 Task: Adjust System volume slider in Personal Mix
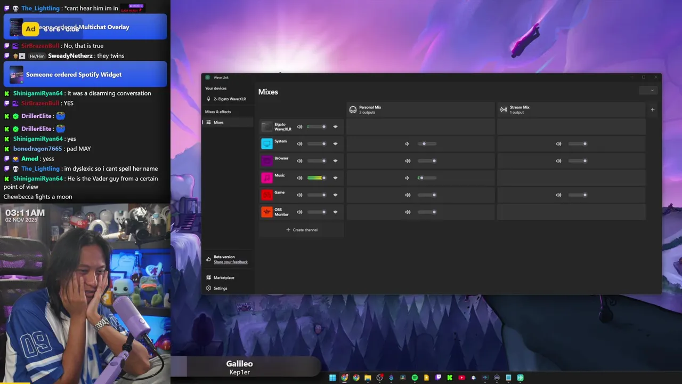tap(427, 143)
